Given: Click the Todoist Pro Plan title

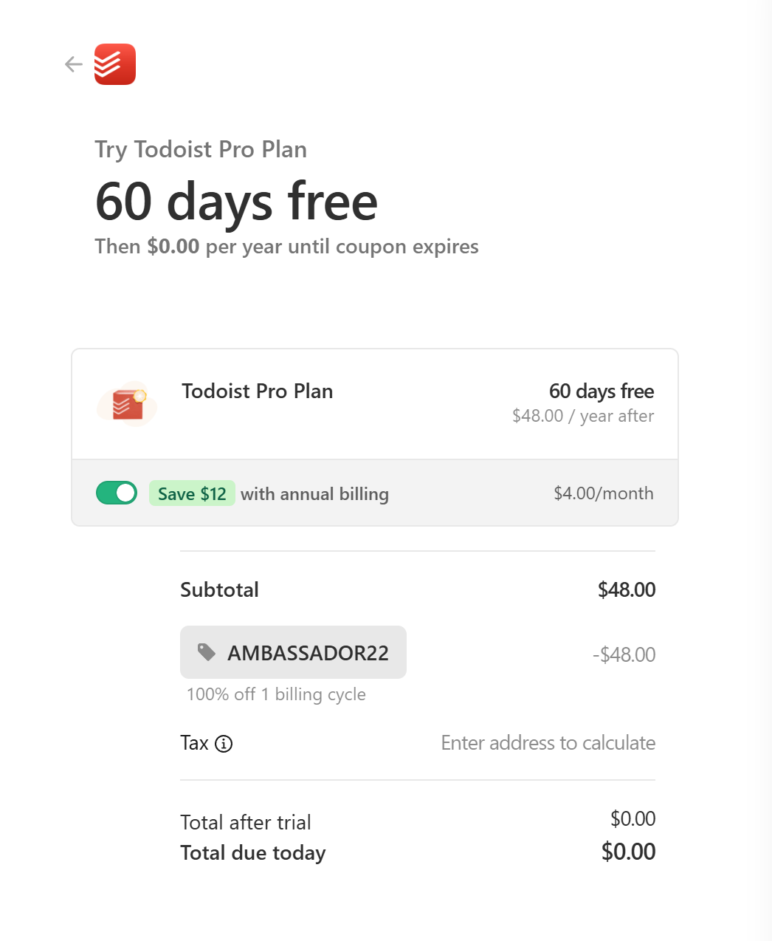Looking at the screenshot, I should pyautogui.click(x=258, y=391).
